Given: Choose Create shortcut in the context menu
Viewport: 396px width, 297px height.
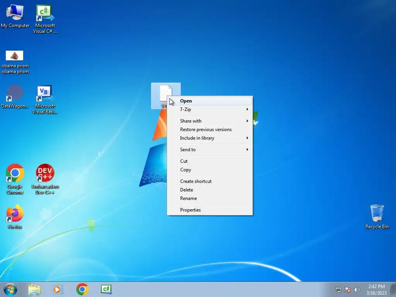Looking at the screenshot, I should [x=210, y=181].
